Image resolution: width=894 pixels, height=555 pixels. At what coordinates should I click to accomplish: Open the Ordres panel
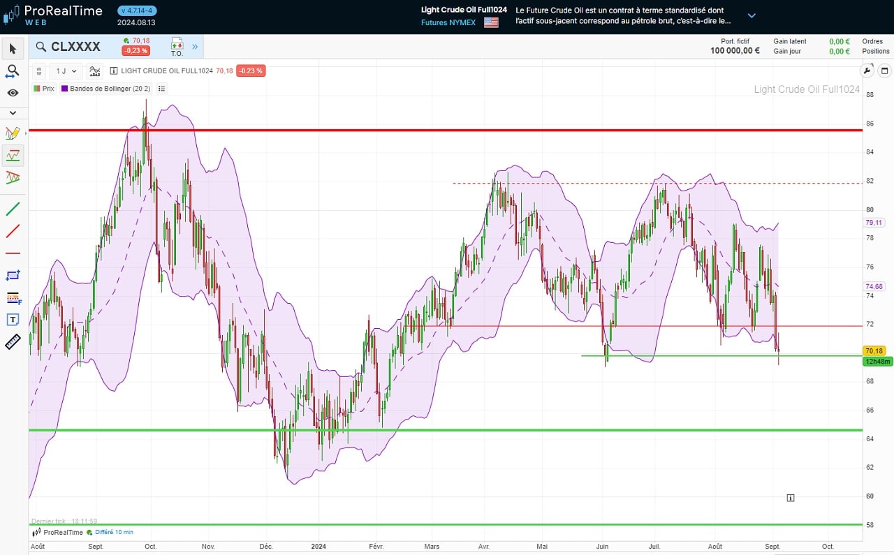click(872, 41)
